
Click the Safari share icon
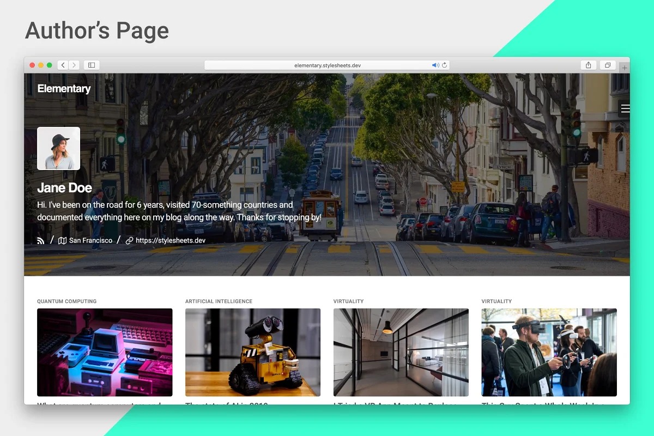point(588,65)
